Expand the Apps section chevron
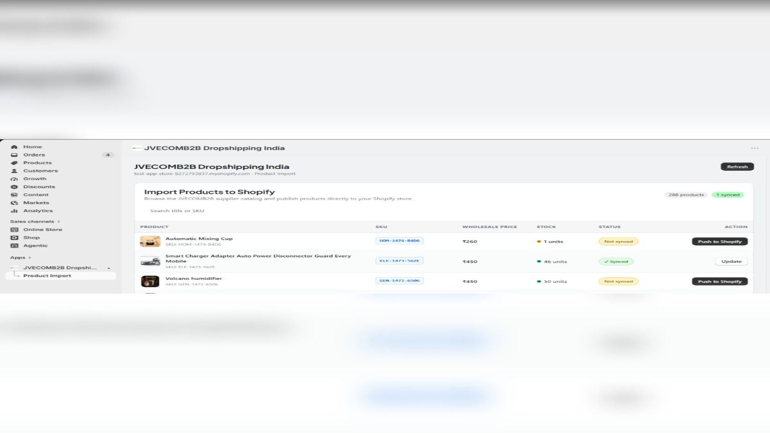 [29, 257]
